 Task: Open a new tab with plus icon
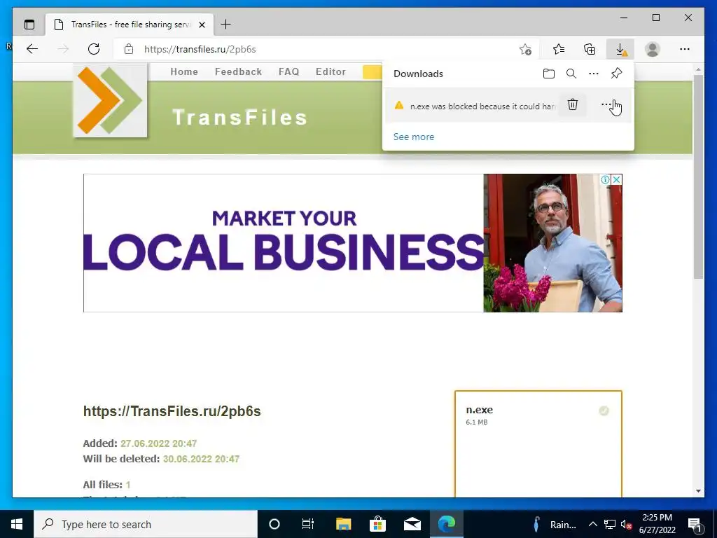pyautogui.click(x=226, y=25)
